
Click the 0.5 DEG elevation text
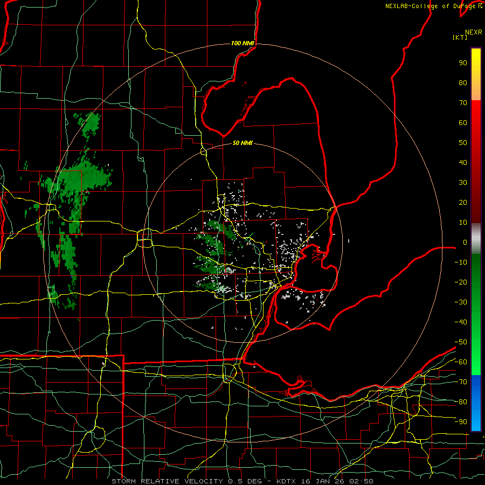(x=245, y=481)
